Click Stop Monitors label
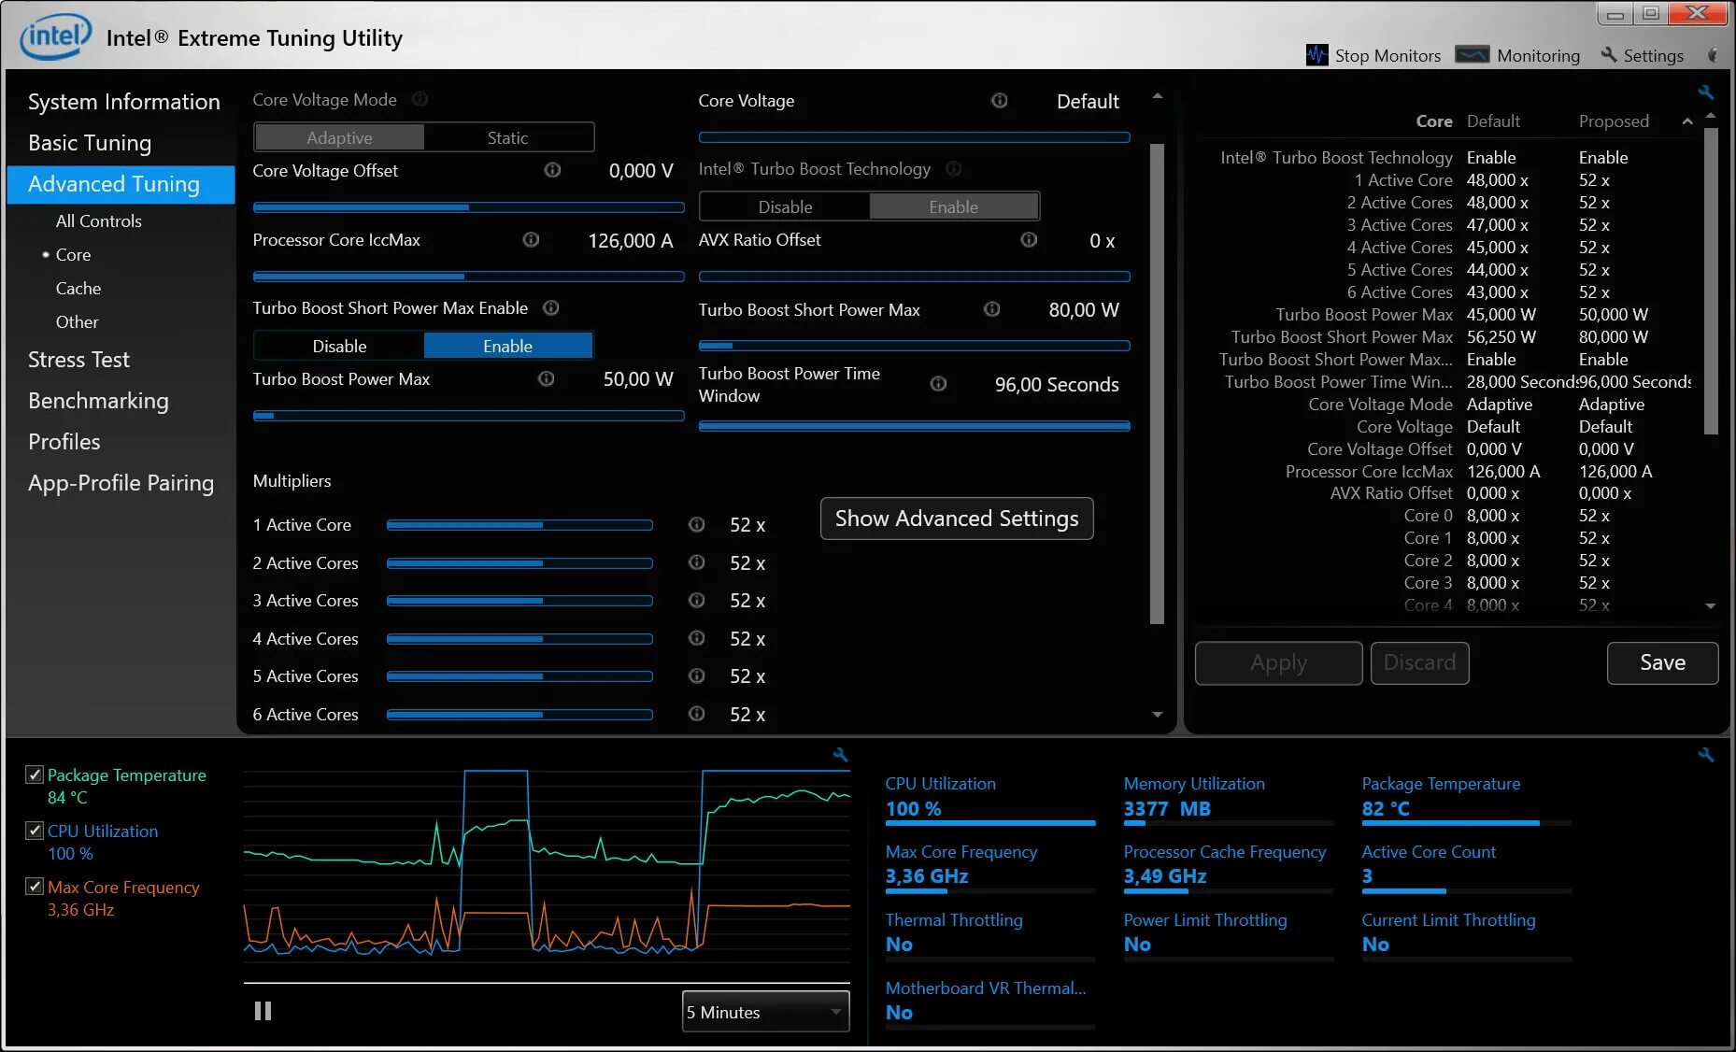 point(1387,55)
